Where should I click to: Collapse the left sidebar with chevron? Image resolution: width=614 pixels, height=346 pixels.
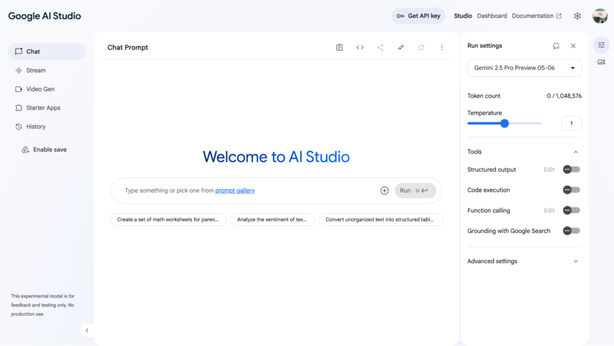click(87, 330)
